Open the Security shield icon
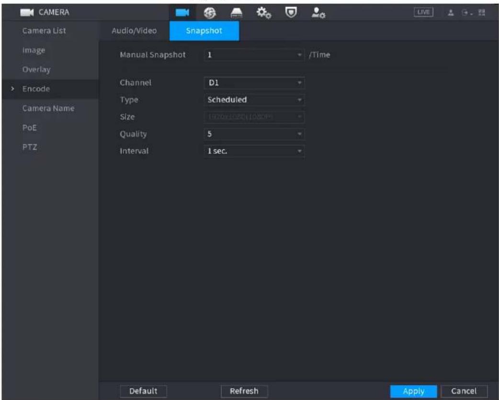499x400 pixels. tap(291, 13)
